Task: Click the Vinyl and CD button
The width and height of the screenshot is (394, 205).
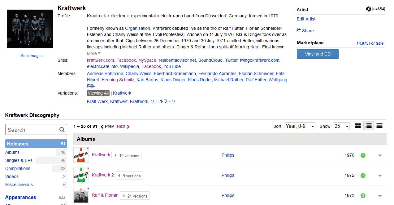Action: point(318,54)
